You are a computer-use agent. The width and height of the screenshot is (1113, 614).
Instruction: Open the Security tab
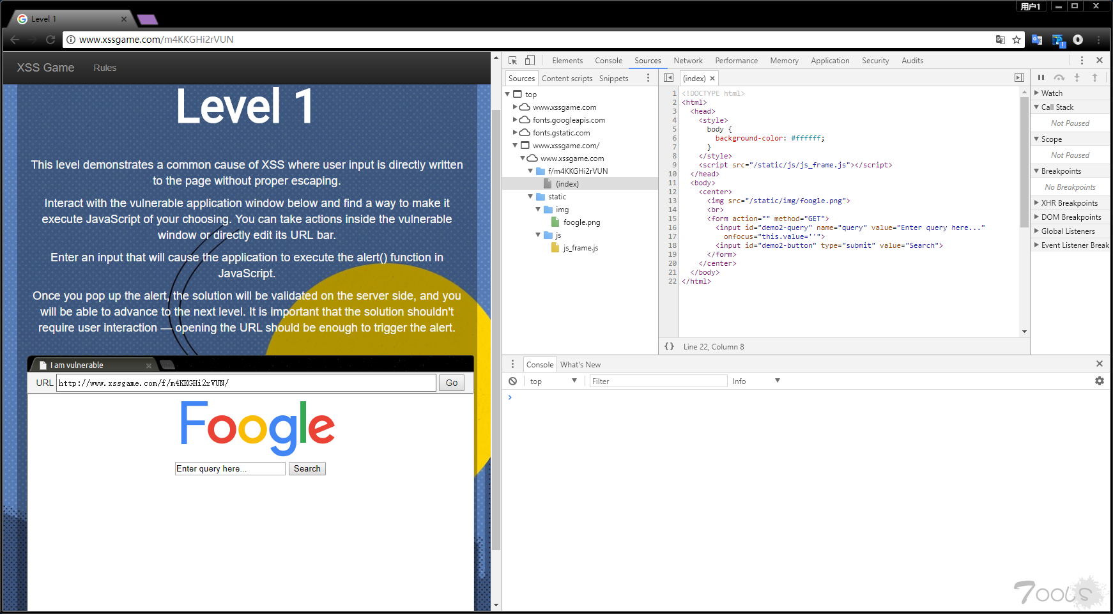pos(875,61)
